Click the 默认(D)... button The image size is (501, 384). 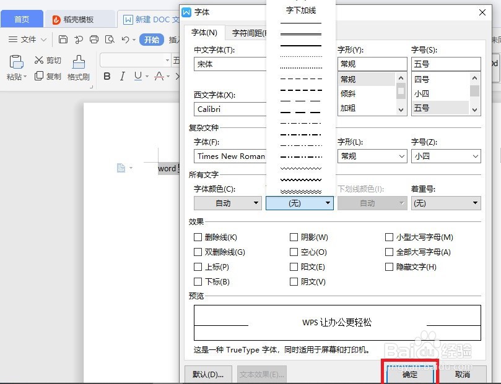tap(208, 374)
